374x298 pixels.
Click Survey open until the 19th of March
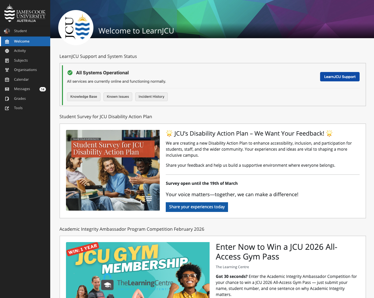tap(202, 183)
